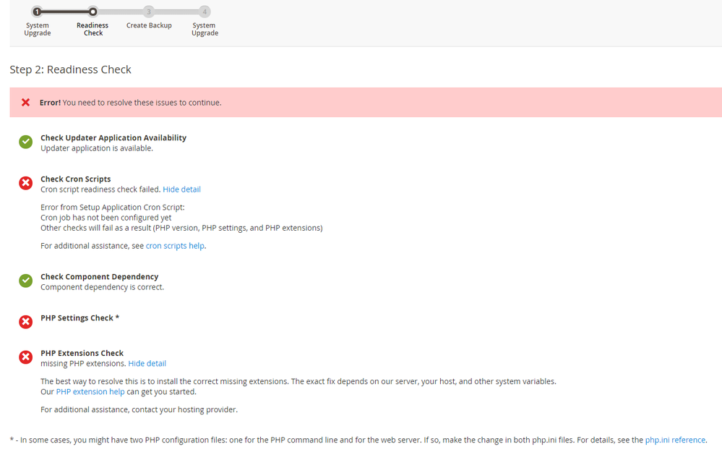
Task: Select the Create Backup step label
Action: (149, 25)
